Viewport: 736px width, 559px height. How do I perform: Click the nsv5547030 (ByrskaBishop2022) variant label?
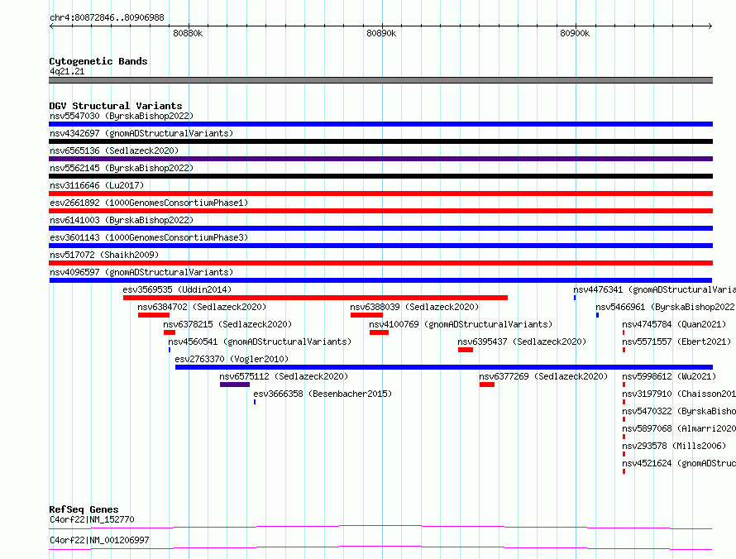coord(122,116)
